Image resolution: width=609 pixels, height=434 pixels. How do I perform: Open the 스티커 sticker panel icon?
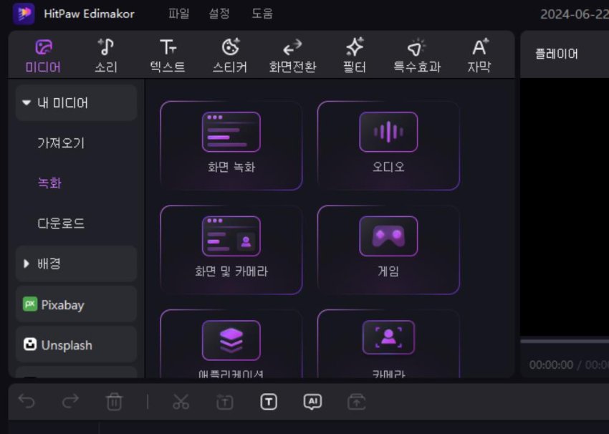pyautogui.click(x=230, y=48)
